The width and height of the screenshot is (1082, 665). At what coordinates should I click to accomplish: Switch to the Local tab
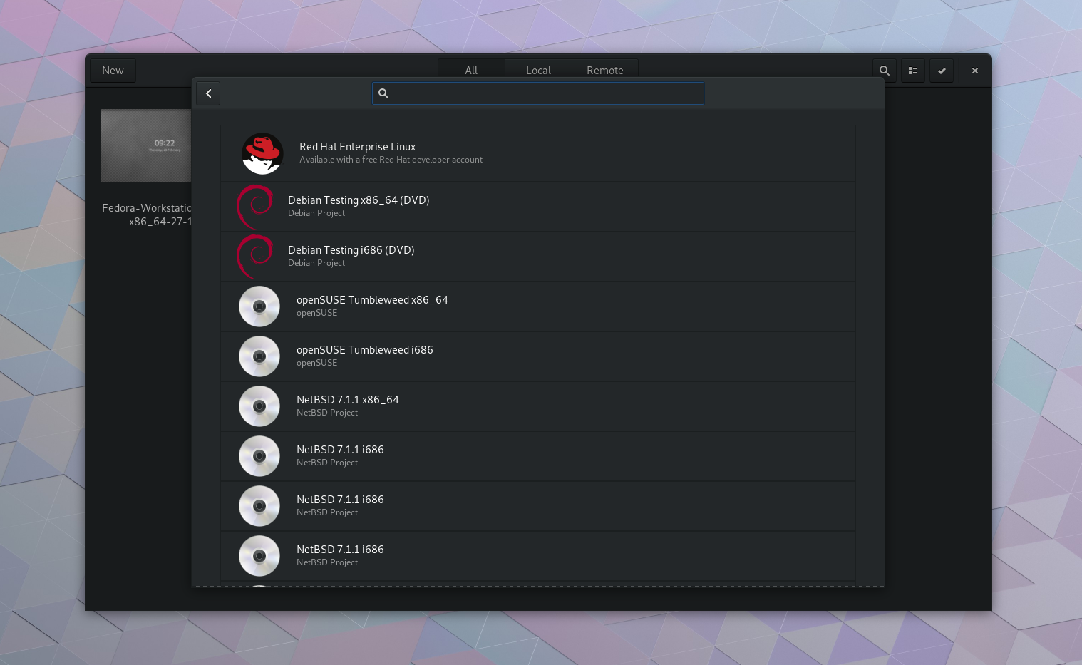click(538, 70)
